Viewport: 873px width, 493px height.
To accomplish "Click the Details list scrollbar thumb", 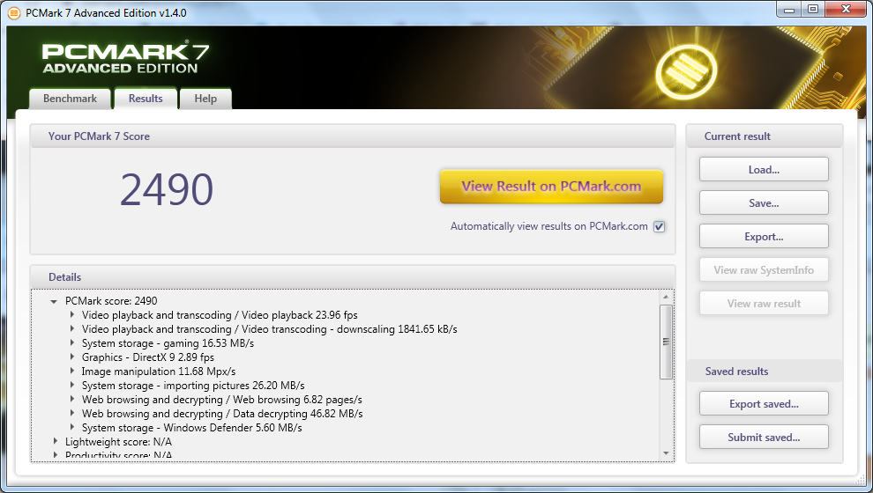I will click(x=666, y=342).
